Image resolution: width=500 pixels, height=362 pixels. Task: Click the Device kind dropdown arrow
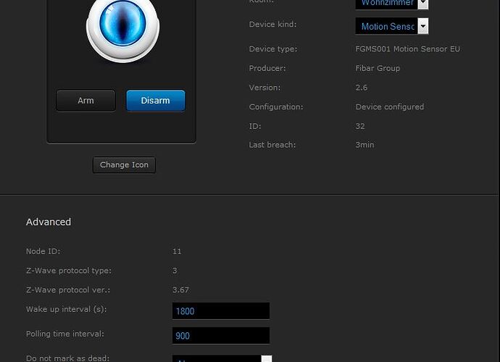423,27
